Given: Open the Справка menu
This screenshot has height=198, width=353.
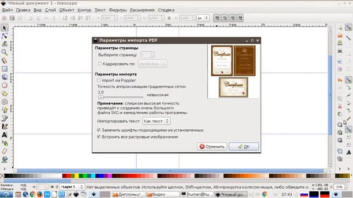Looking at the screenshot, I should tap(166, 10).
